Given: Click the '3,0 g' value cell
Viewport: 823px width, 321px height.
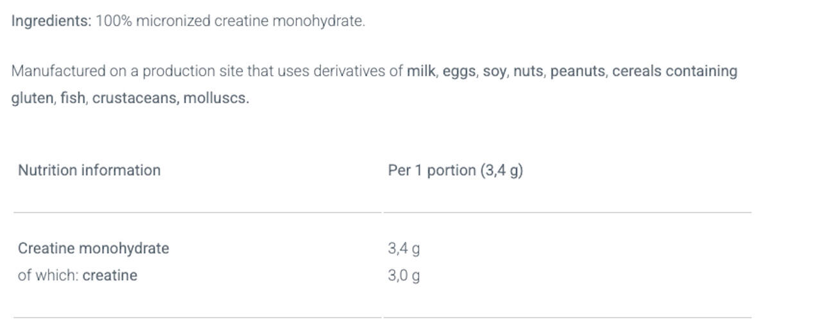Looking at the screenshot, I should (x=404, y=276).
